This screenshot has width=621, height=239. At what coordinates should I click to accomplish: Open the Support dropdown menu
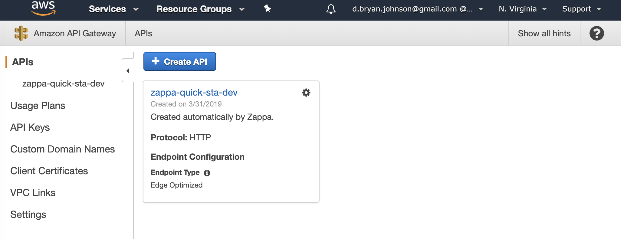[x=581, y=9]
